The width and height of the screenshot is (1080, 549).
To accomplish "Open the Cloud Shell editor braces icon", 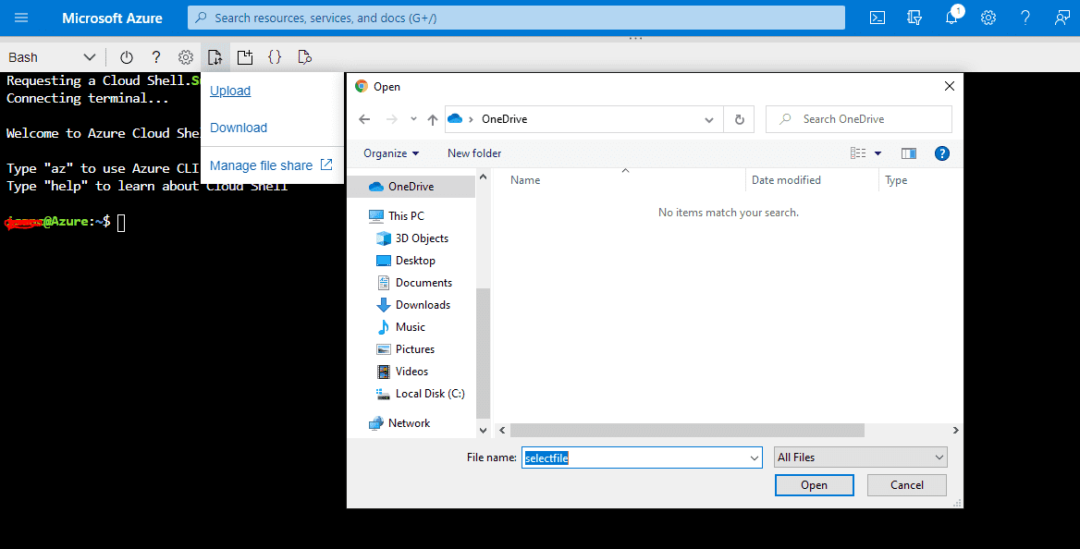I will click(x=274, y=57).
